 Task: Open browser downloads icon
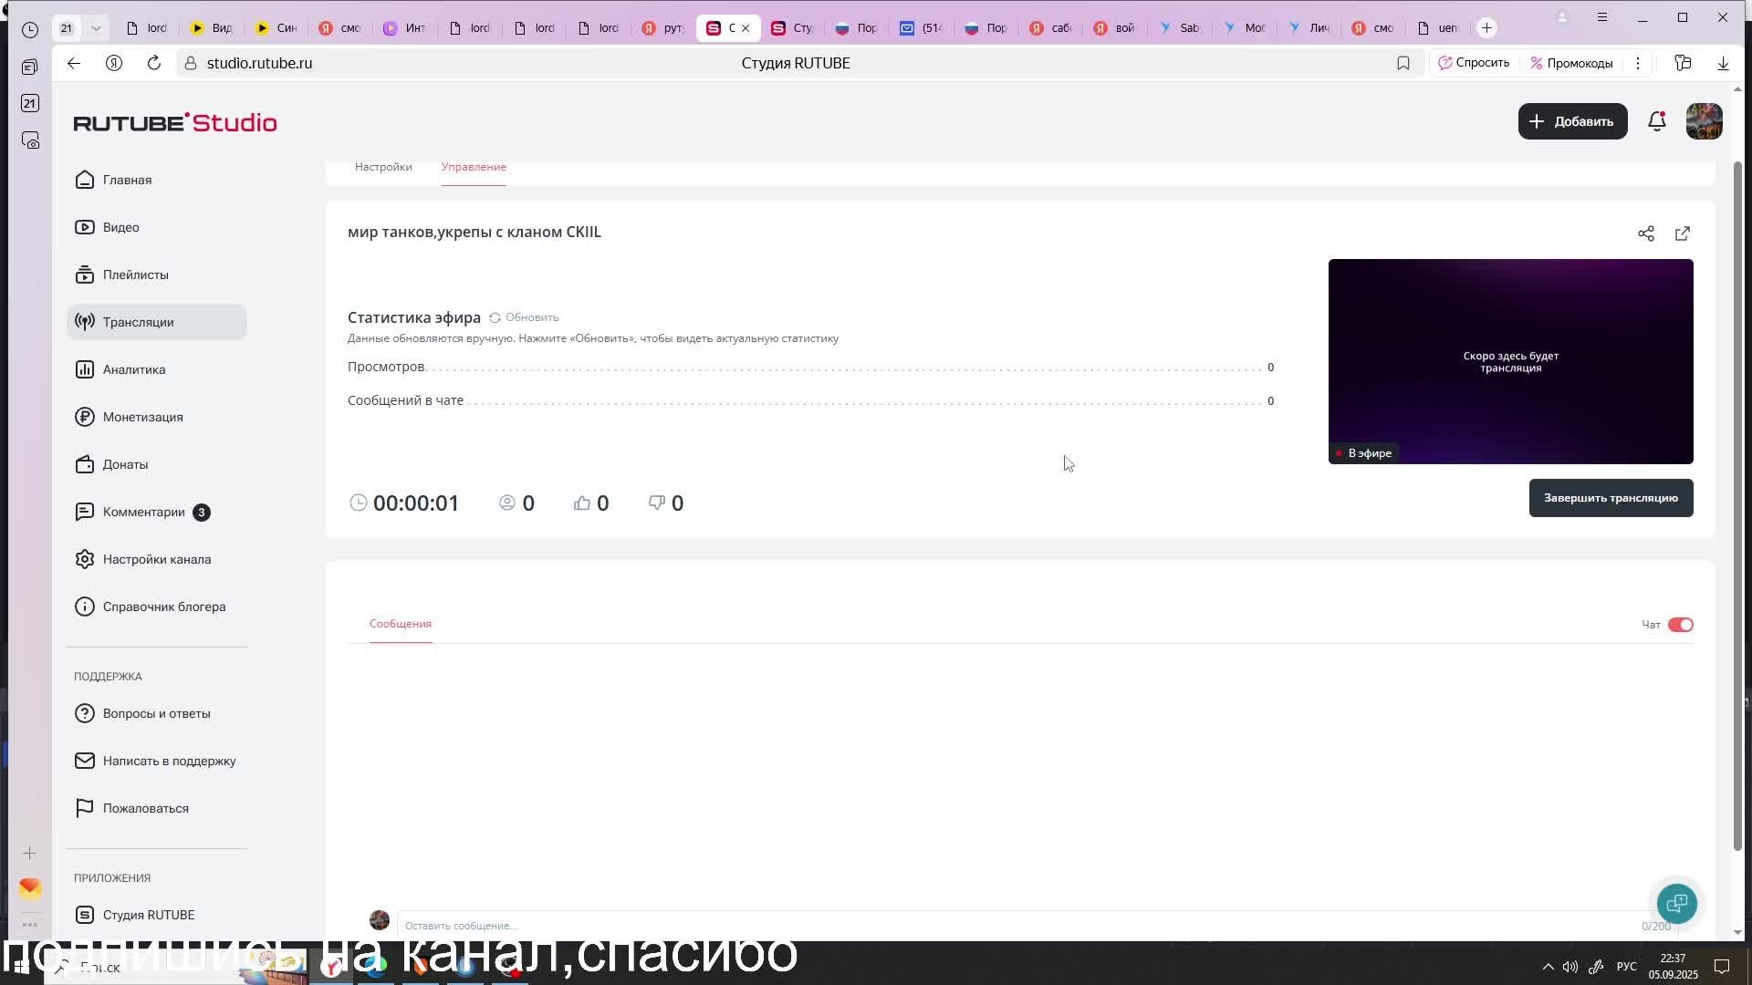(x=1722, y=63)
